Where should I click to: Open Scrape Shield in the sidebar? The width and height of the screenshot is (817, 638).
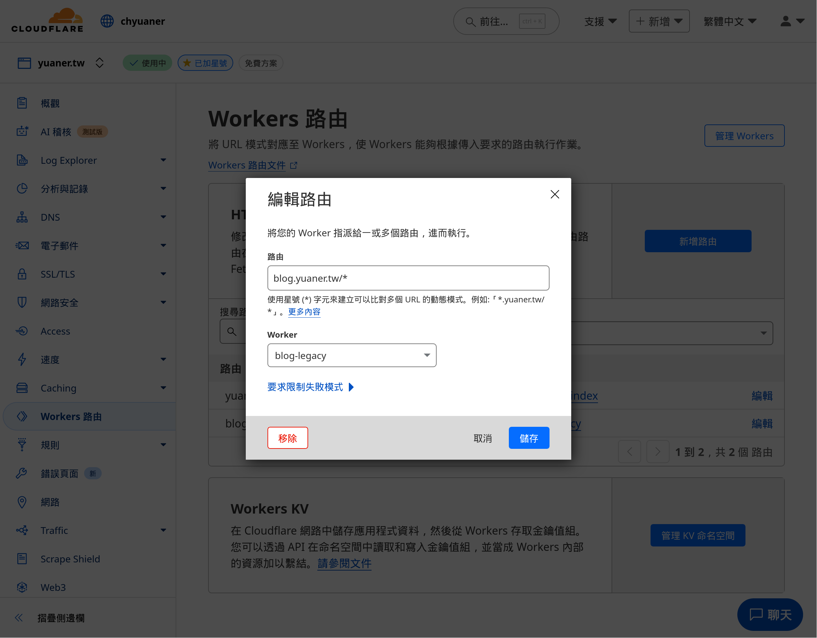click(x=70, y=559)
